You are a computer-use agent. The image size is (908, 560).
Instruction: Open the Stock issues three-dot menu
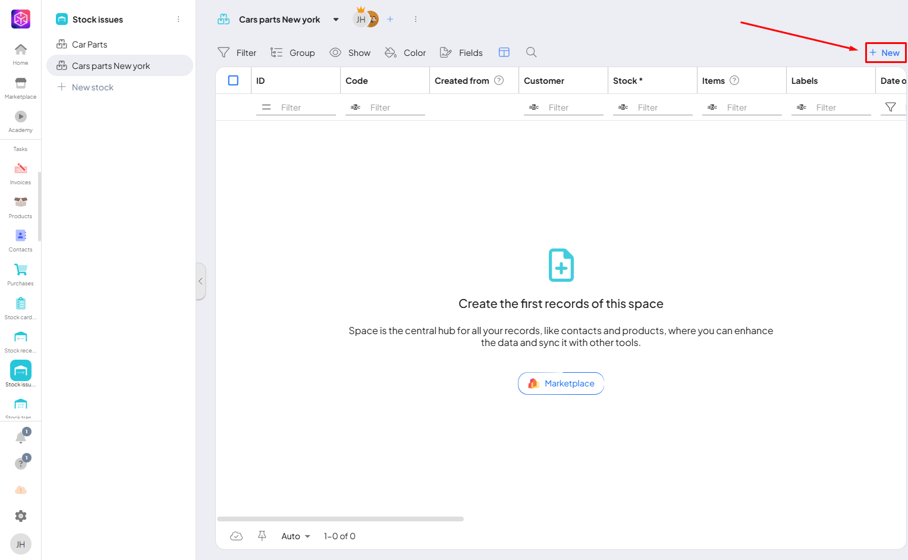point(178,20)
